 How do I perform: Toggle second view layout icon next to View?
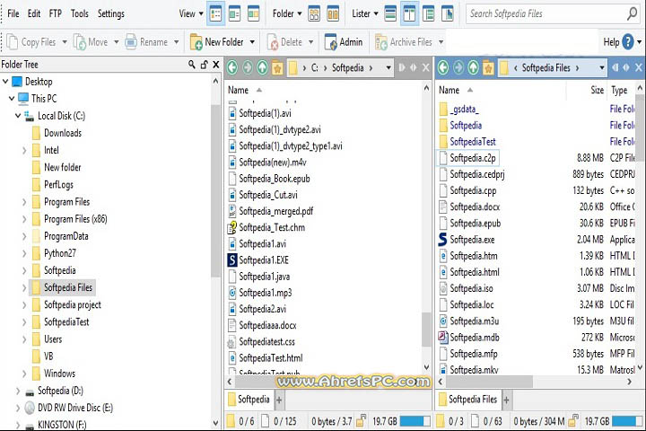234,14
